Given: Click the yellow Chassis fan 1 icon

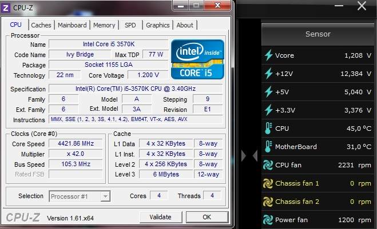Looking at the screenshot, I should coord(269,183).
